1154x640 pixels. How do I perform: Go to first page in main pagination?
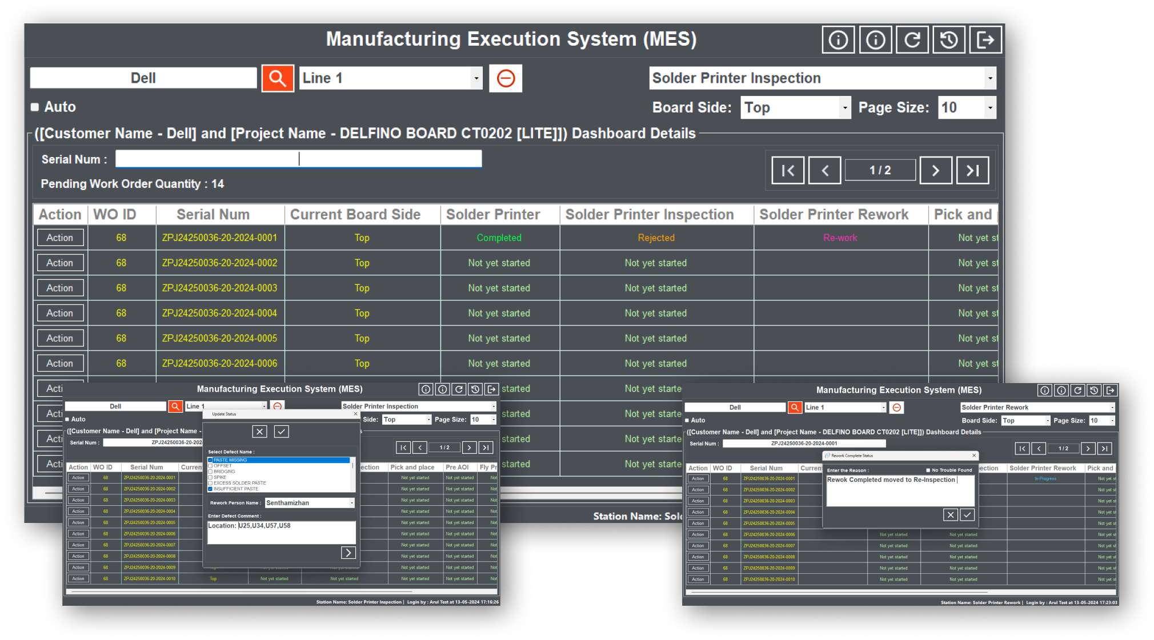tap(788, 170)
